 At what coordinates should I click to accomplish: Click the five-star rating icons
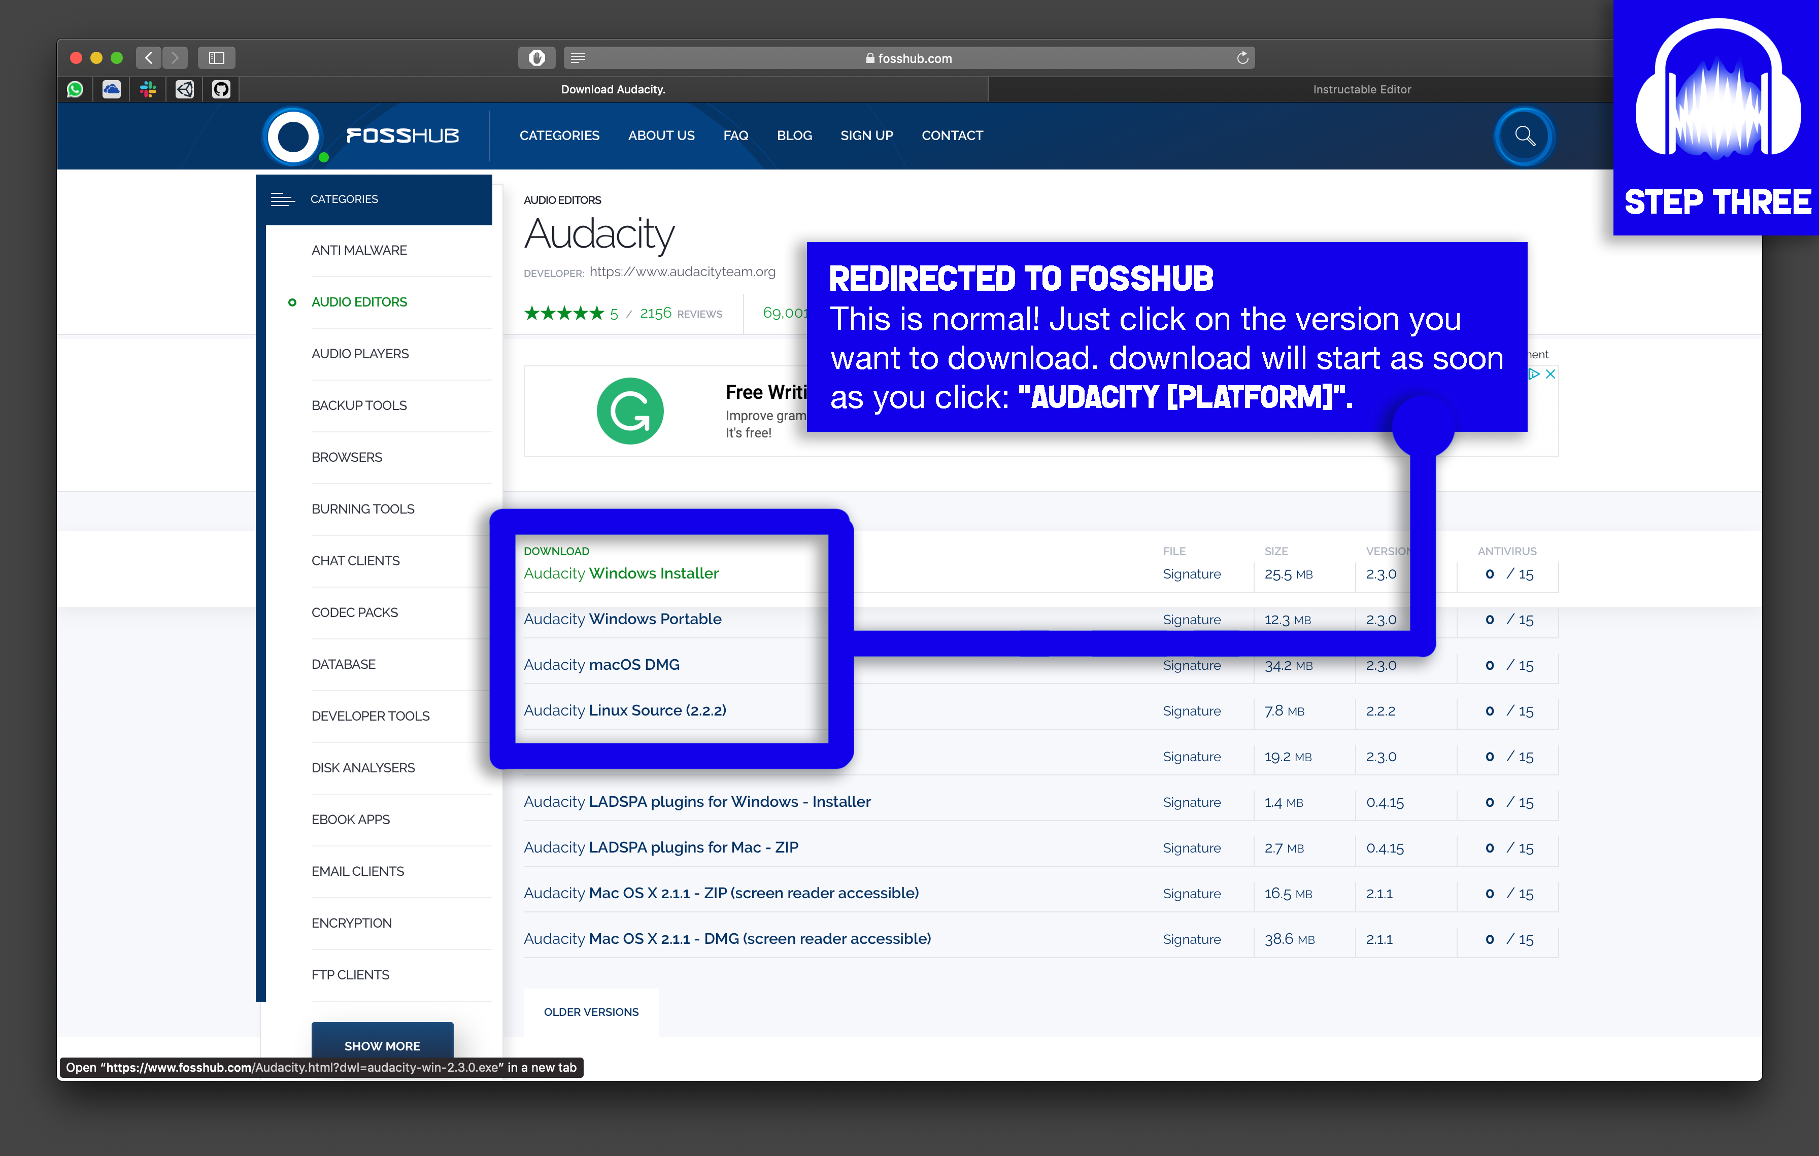[x=563, y=313]
